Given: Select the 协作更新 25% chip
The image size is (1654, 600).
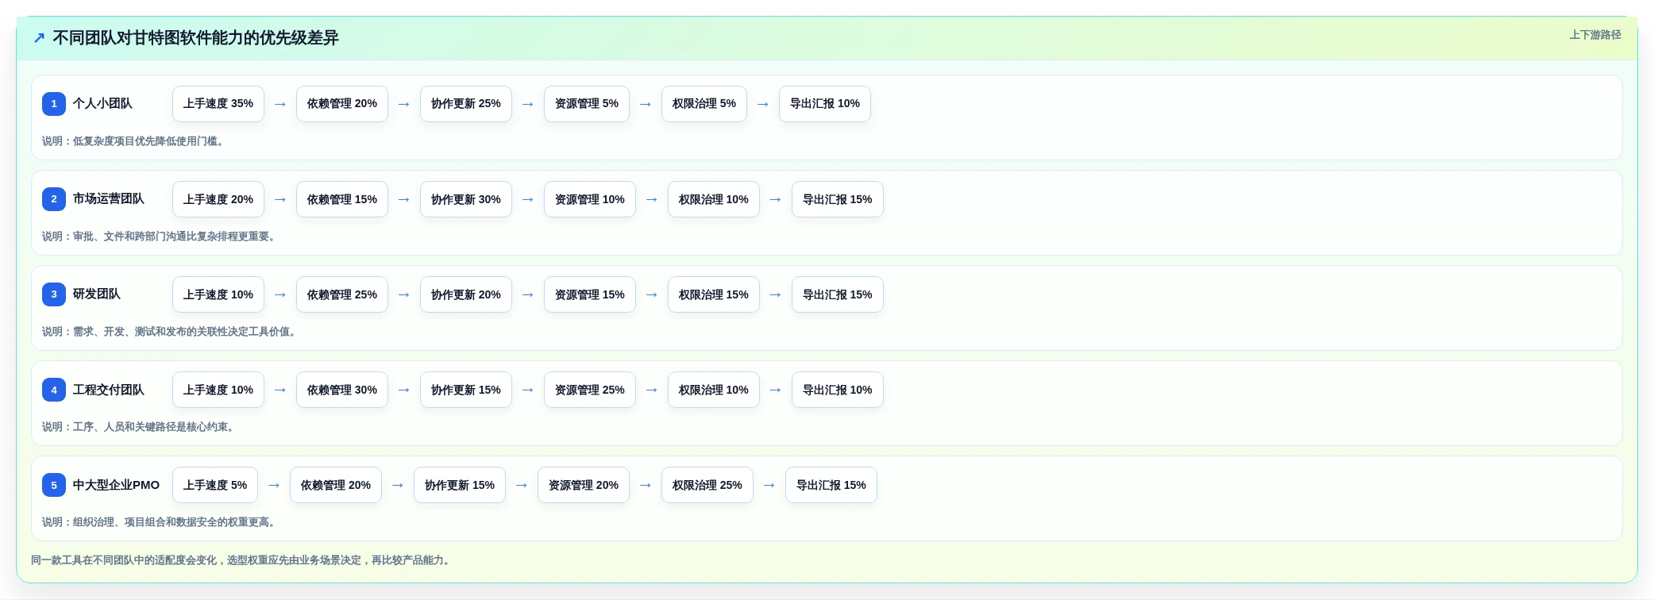Looking at the screenshot, I should pyautogui.click(x=466, y=104).
